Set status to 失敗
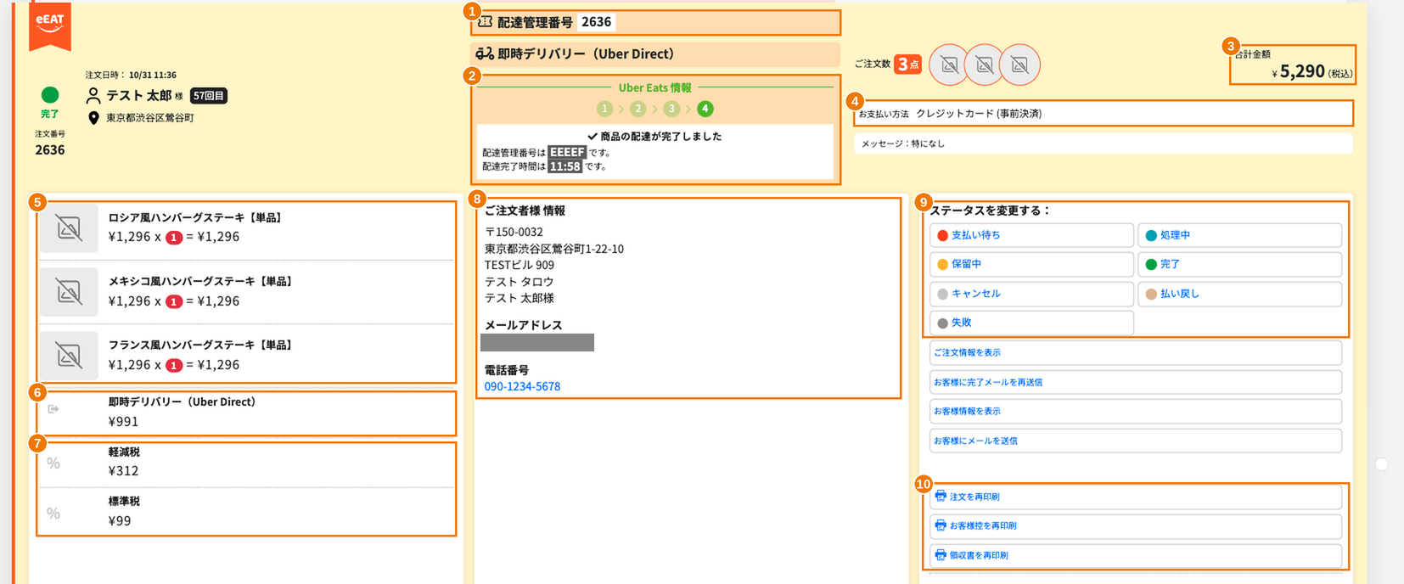This screenshot has width=1404, height=584. point(1031,323)
